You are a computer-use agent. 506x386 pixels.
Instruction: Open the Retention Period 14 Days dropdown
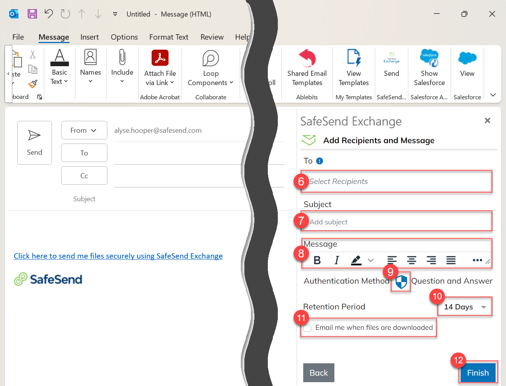click(x=464, y=307)
